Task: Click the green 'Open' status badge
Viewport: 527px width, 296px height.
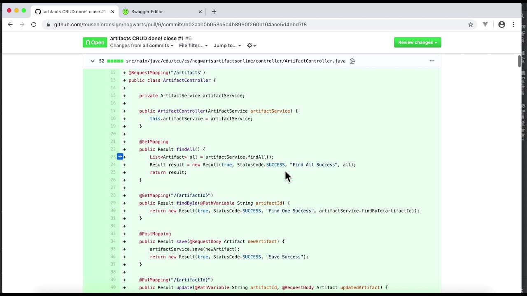Action: coord(95,42)
